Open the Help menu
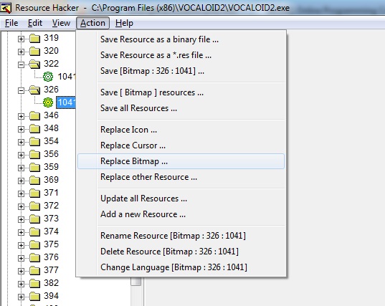Screen dimensions: 385x306 tap(124, 23)
